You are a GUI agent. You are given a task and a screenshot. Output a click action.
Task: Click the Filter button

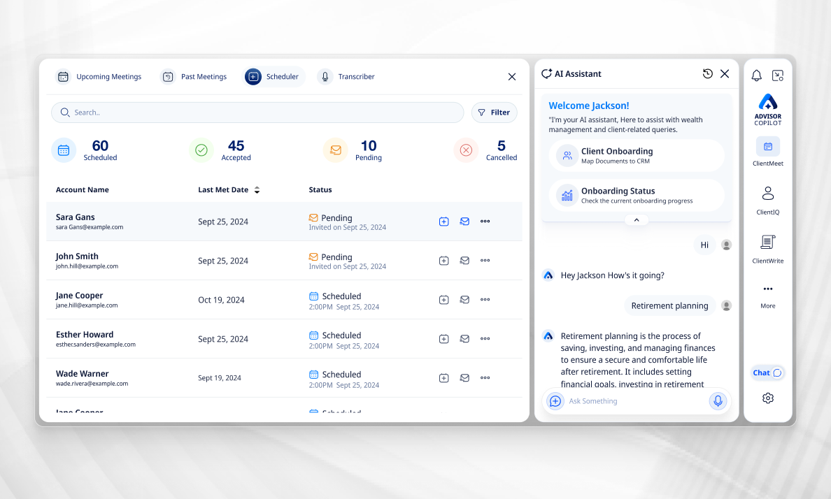494,113
